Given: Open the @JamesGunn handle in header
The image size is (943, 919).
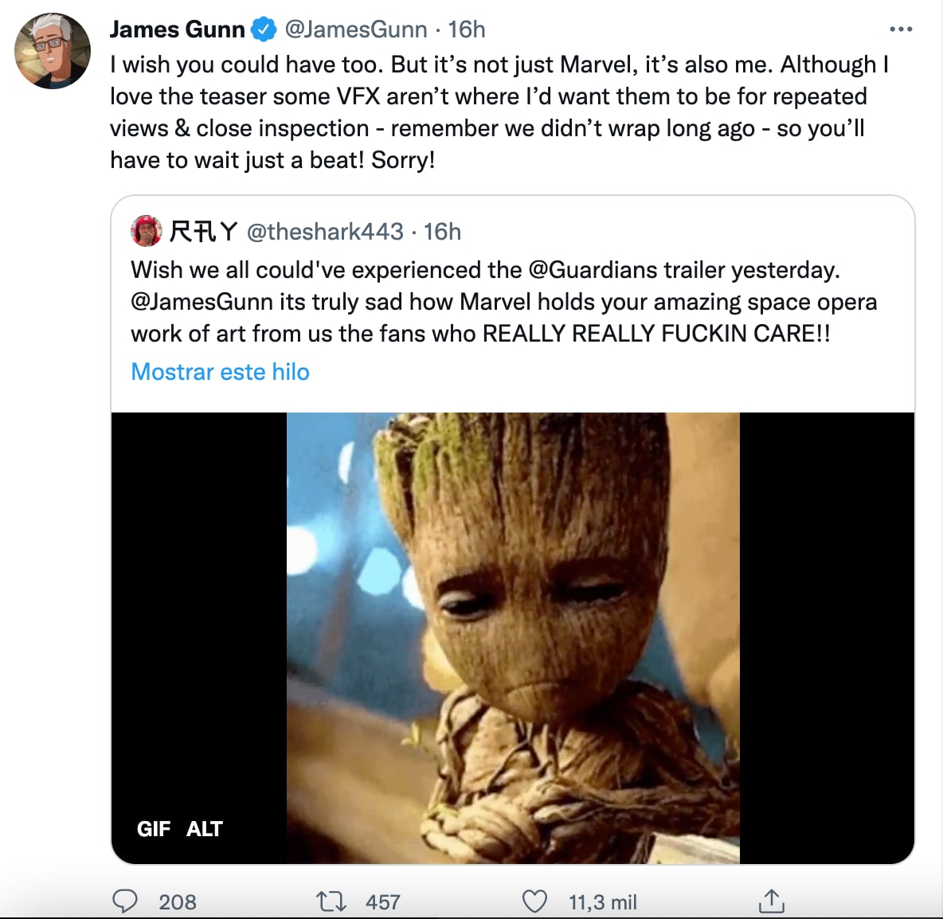Looking at the screenshot, I should 355,29.
